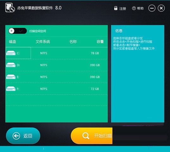This screenshot has height=152, width=170.
Task: Click NTFS in the F: row
Action: click(x=44, y=89)
